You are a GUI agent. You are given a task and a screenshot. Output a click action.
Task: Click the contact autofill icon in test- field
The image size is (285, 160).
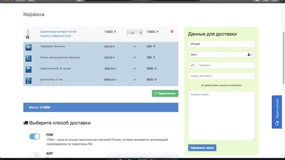coord(249,55)
